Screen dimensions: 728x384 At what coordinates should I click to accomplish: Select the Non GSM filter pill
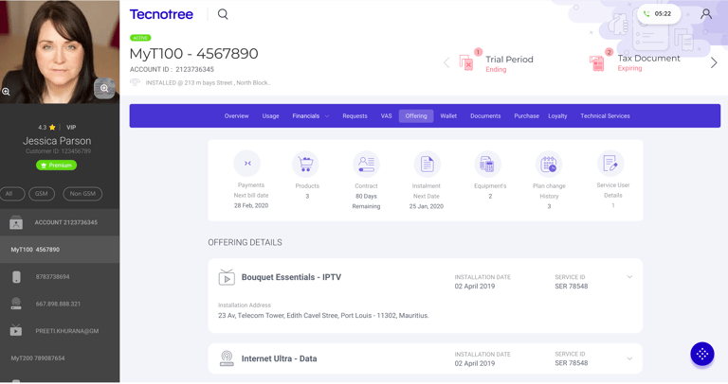82,194
